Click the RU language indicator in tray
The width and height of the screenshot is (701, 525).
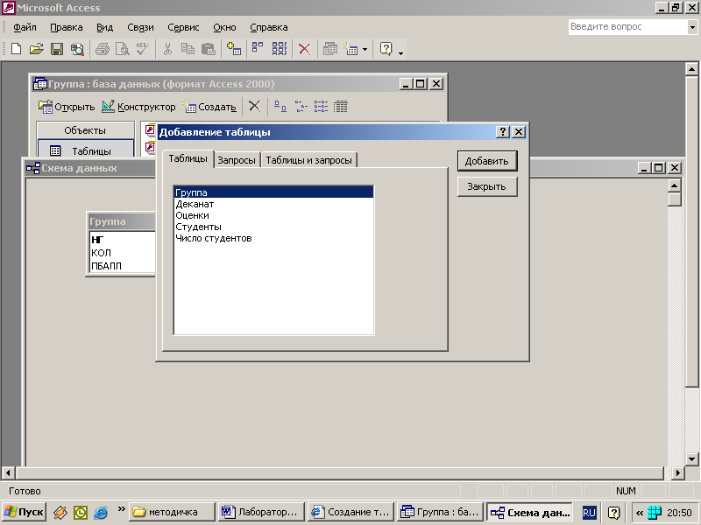pos(589,513)
